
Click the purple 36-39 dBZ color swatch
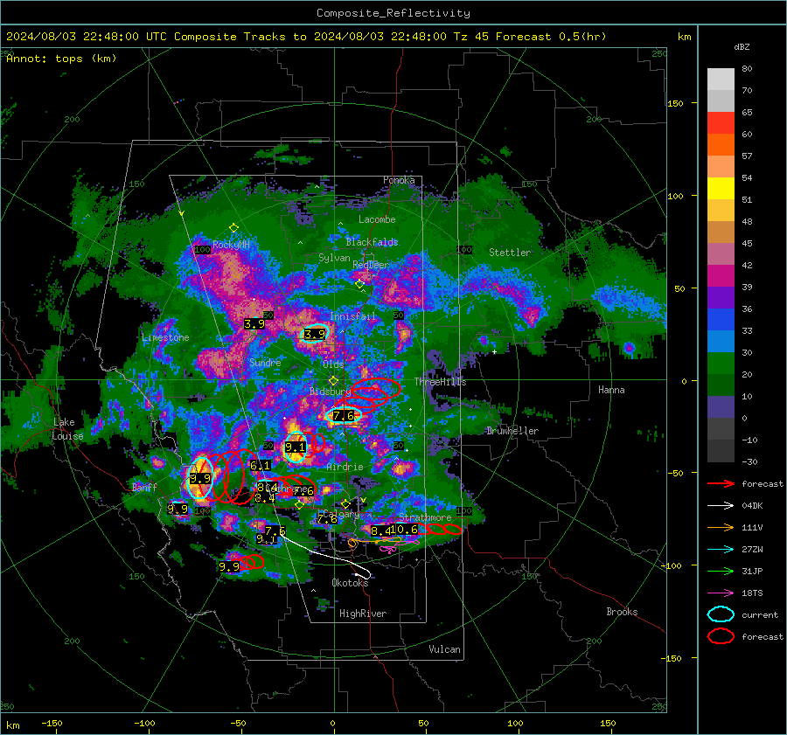click(x=721, y=298)
